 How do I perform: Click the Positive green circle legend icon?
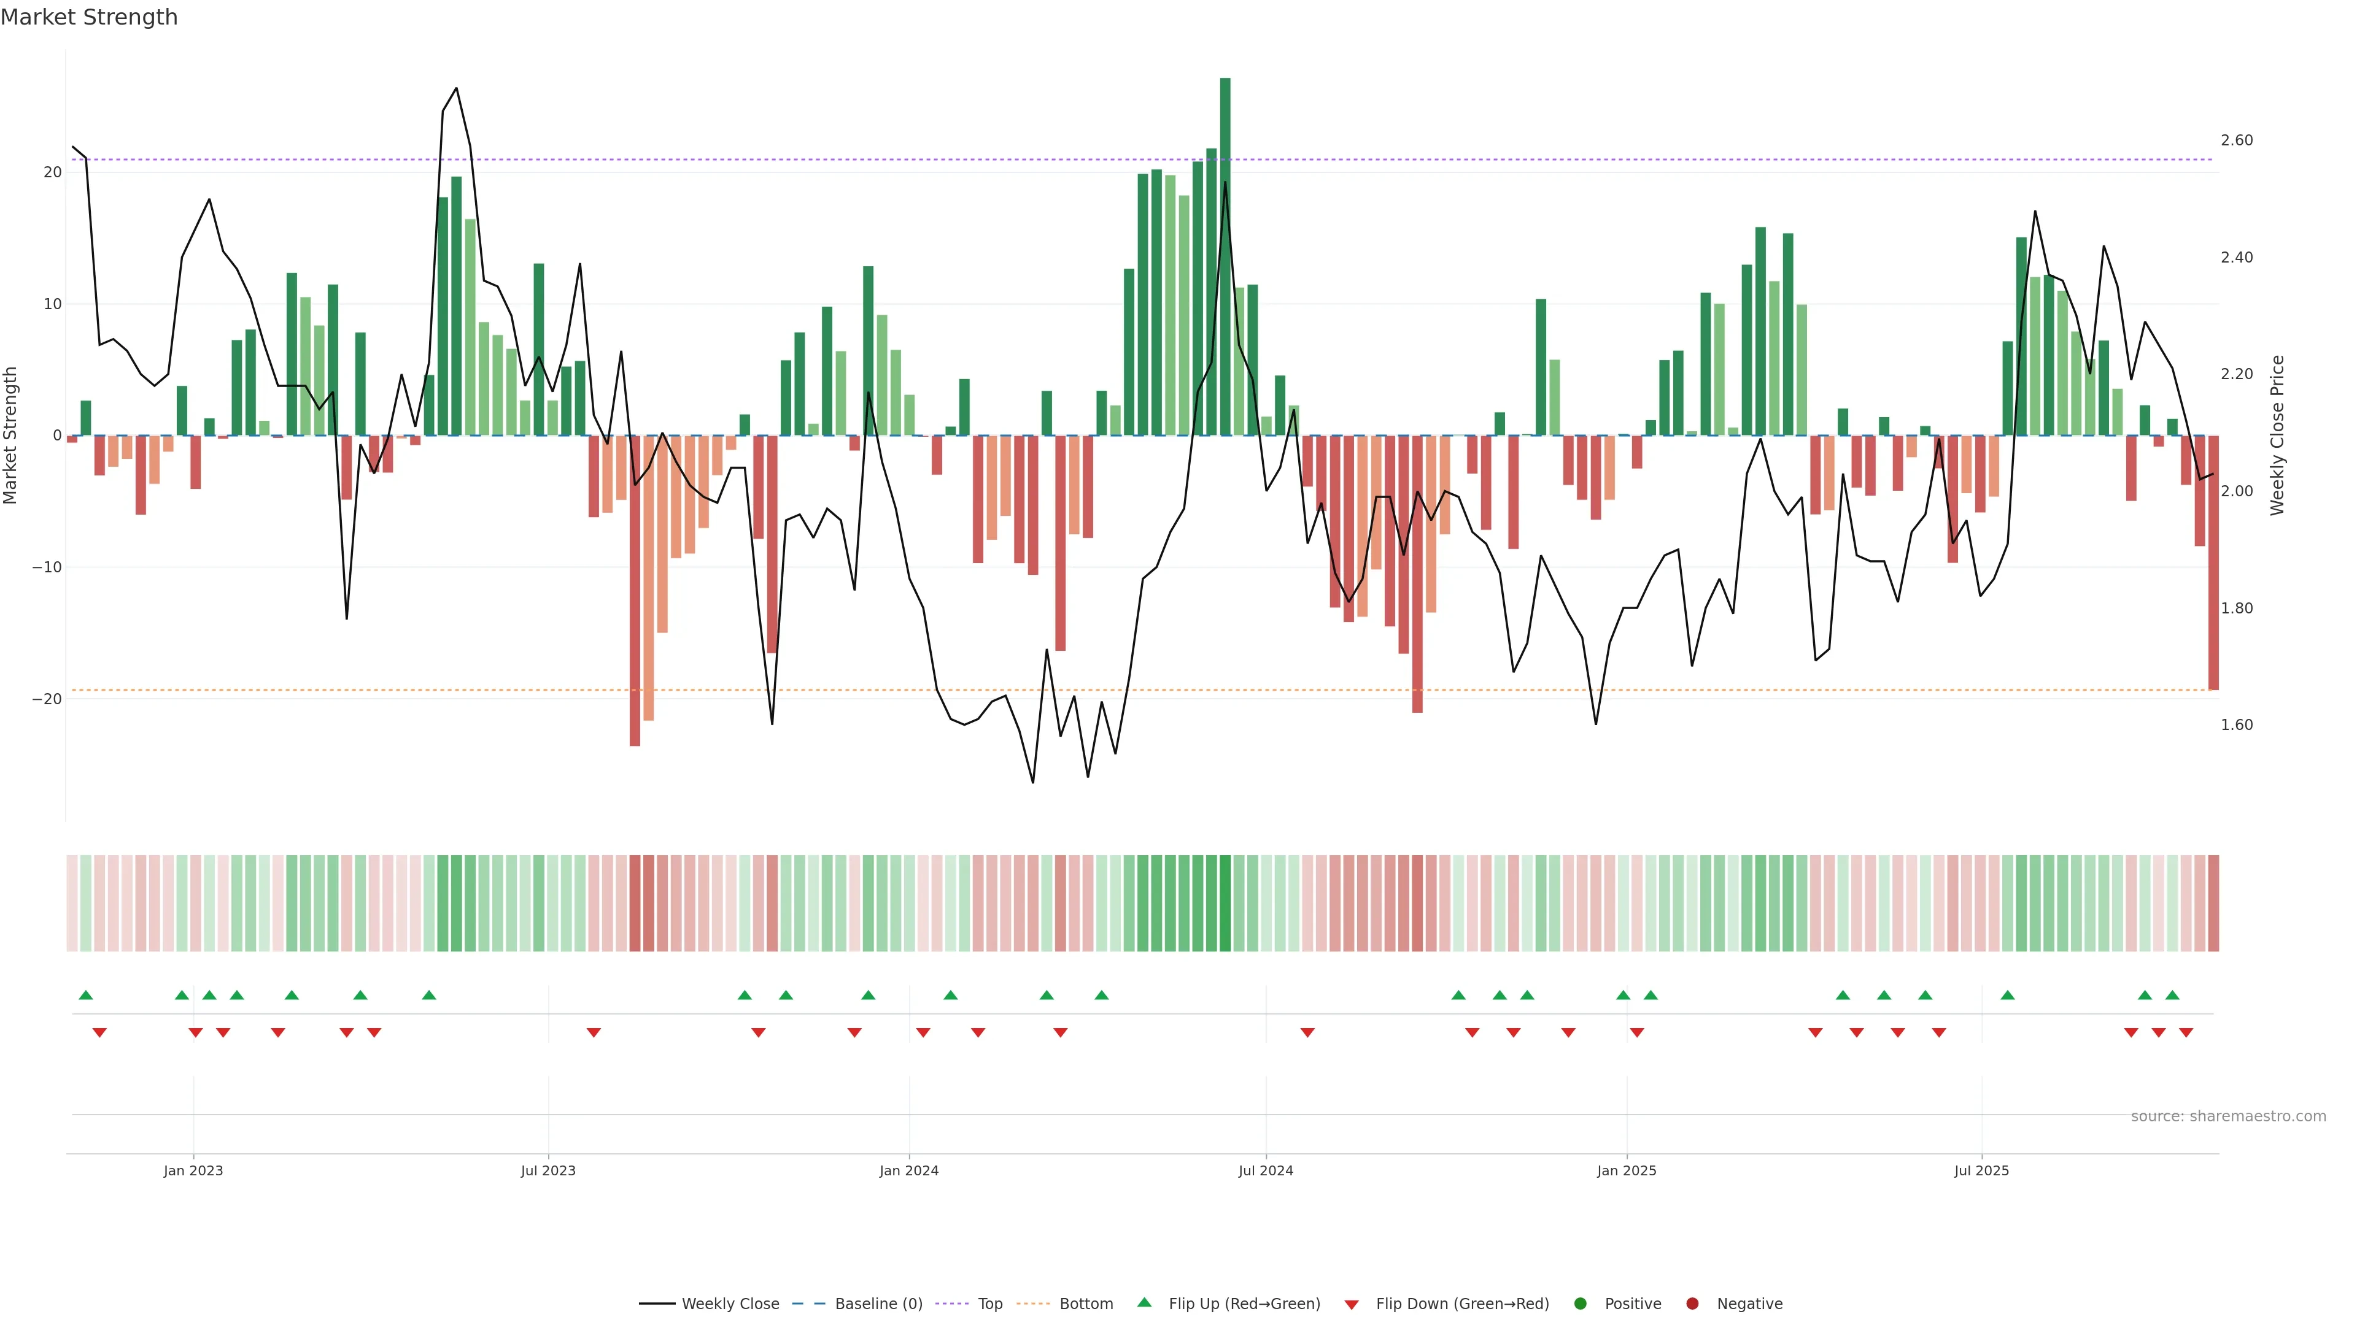(1580, 1304)
